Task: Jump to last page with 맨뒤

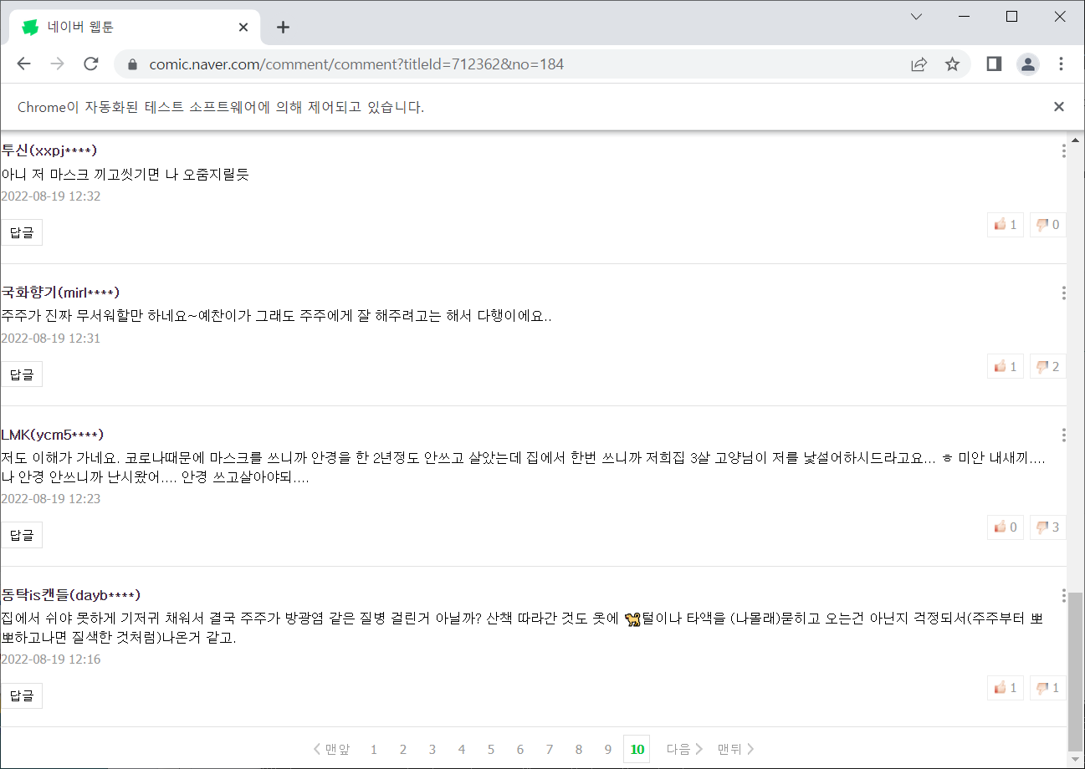Action: click(x=736, y=749)
